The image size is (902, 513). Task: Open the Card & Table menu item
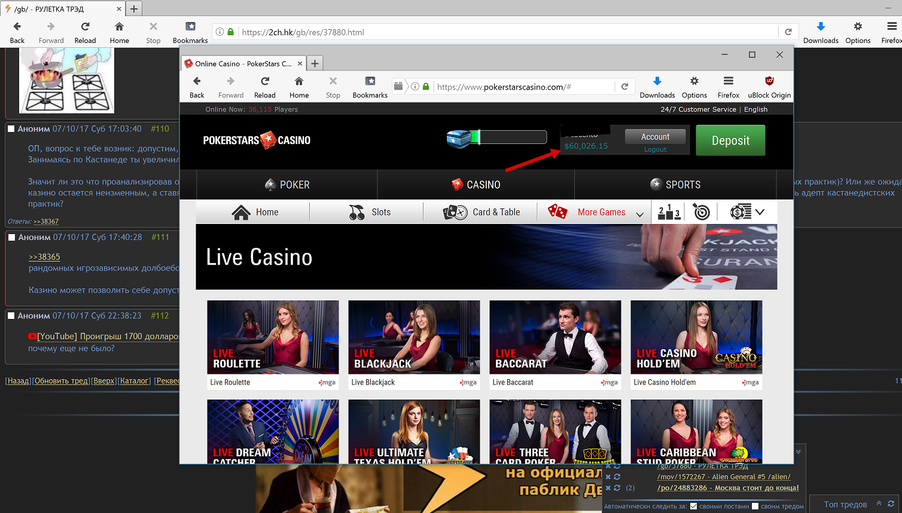(482, 212)
